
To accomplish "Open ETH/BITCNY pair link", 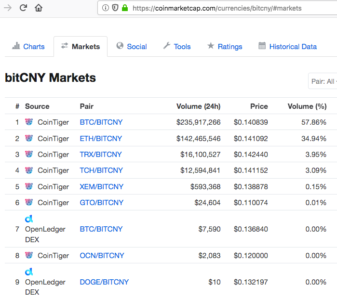I will tap(101, 139).
